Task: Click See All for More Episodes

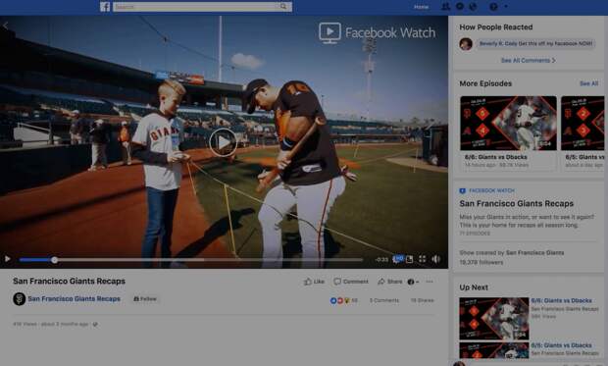Action: 588,83
